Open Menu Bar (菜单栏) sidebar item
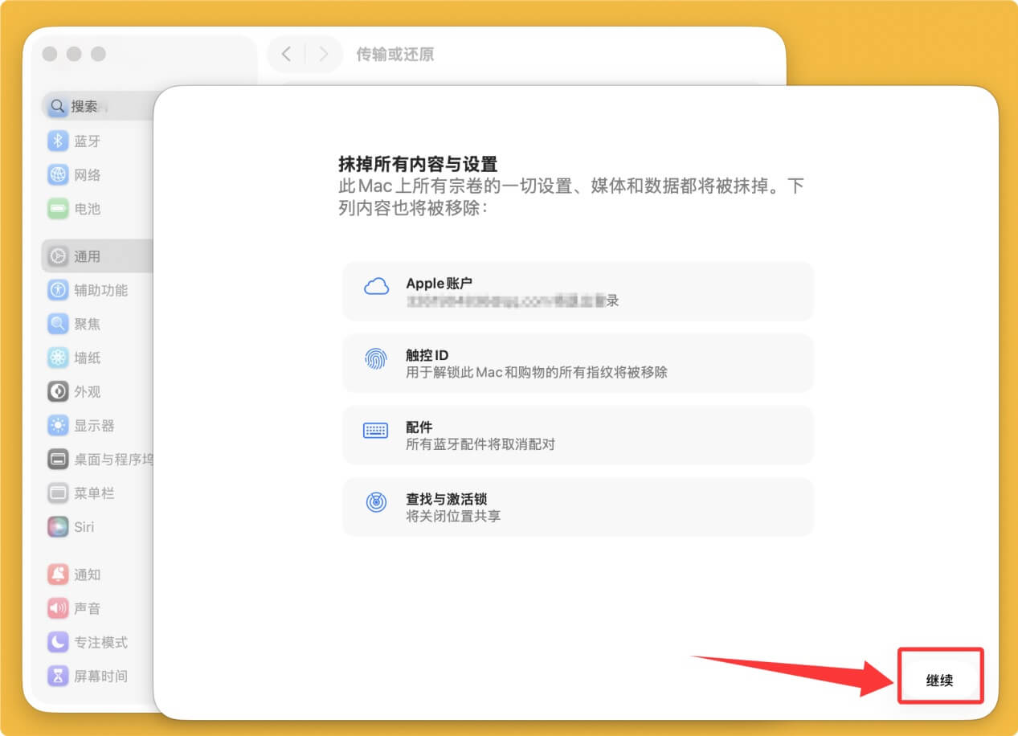1018x736 pixels. pos(93,493)
